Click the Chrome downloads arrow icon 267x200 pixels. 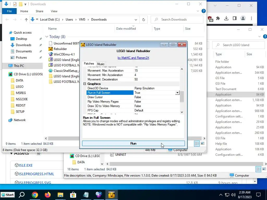[x=226, y=18]
